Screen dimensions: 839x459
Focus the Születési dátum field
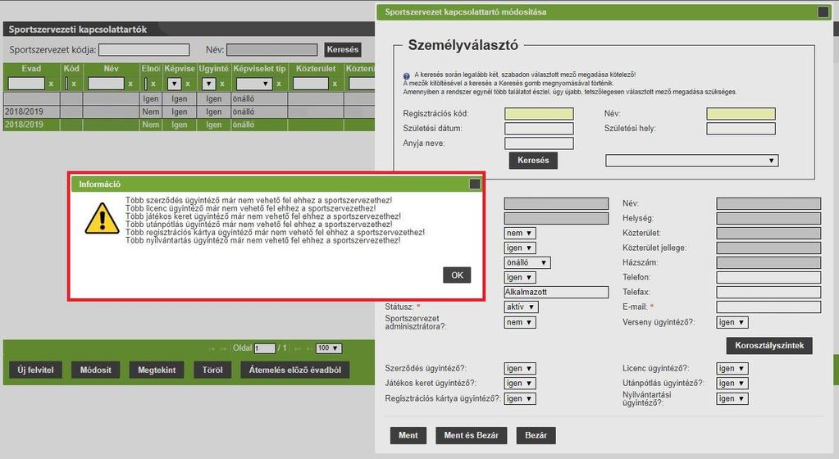539,129
